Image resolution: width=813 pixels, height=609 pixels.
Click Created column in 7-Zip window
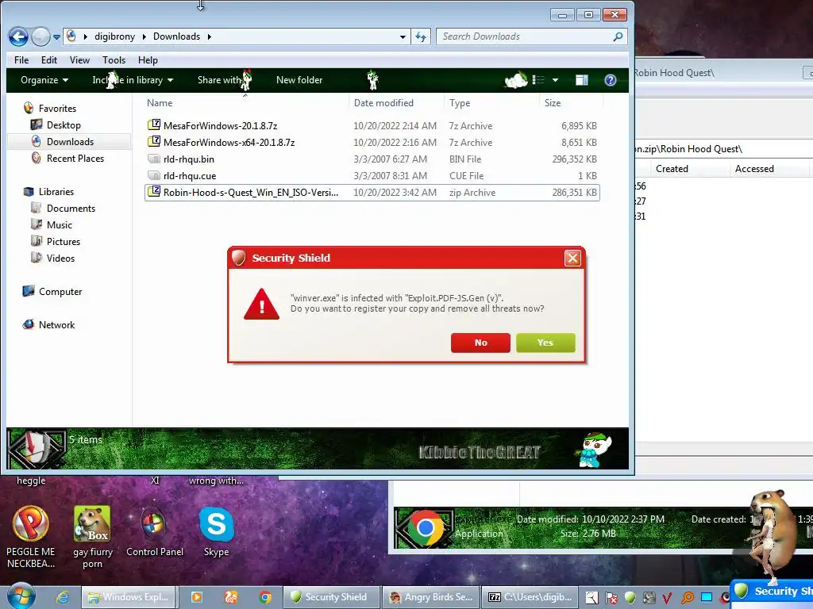pyautogui.click(x=672, y=169)
